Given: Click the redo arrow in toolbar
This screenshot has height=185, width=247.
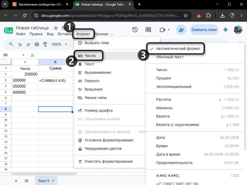Looking at the screenshot, I should pyautogui.click(x=28, y=44).
